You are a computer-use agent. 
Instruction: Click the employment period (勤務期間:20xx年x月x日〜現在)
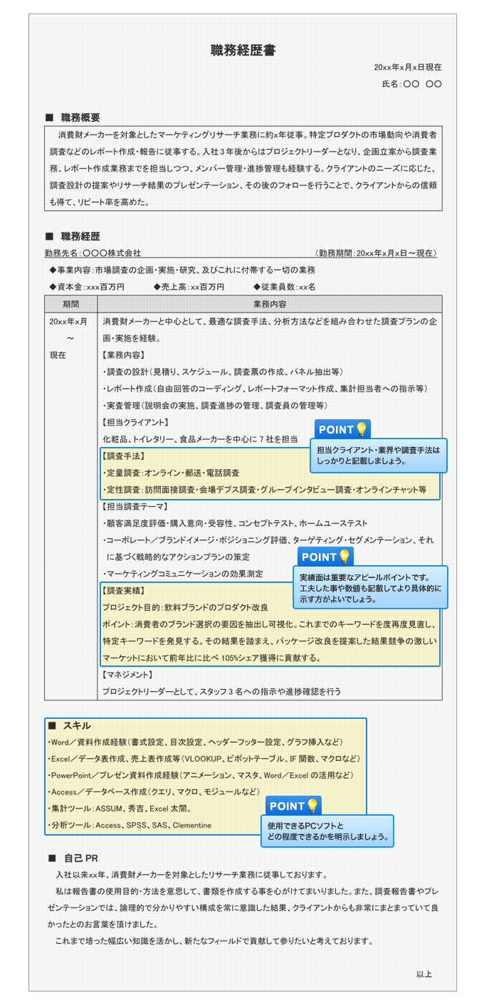click(x=376, y=253)
